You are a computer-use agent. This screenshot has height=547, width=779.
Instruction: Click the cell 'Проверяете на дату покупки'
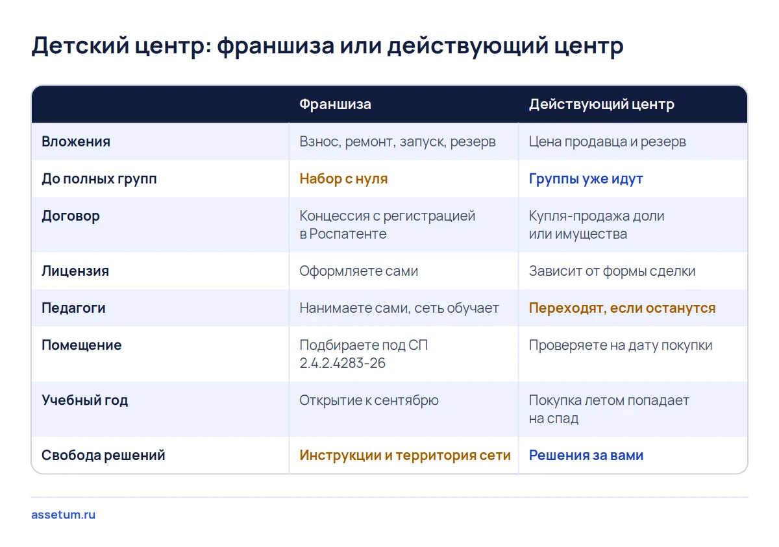coord(620,345)
